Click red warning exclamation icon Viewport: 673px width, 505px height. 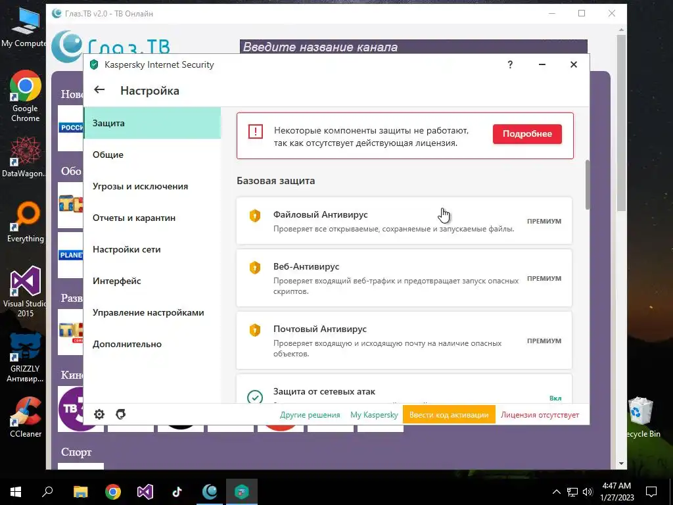click(x=256, y=132)
